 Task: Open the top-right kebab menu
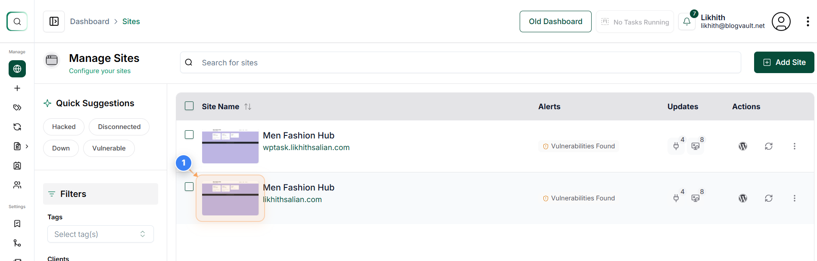[808, 21]
